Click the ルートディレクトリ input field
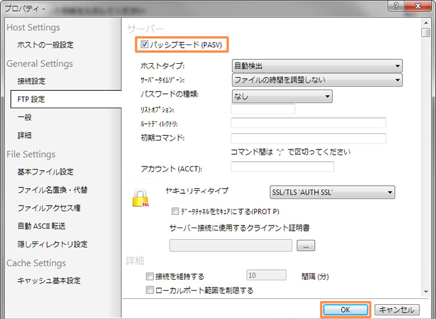436x319 pixels. [x=308, y=122]
